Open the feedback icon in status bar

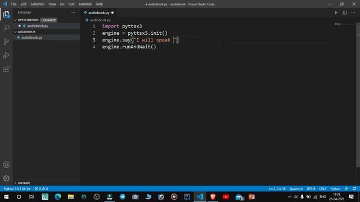click(346, 189)
